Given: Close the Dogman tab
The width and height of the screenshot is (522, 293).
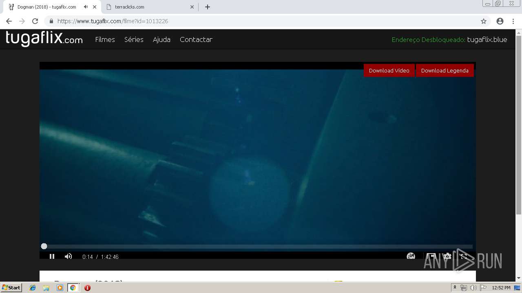Looking at the screenshot, I should (x=95, y=7).
